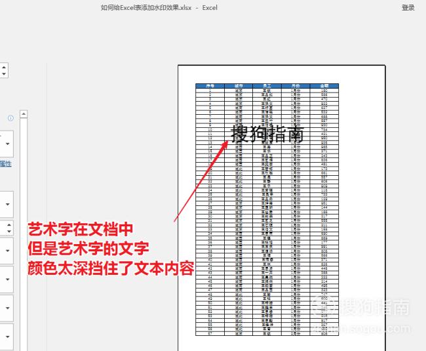Click the 搜狗指南 WordArt text in the print preview
Viewport: 426px width, 351px height.
point(267,134)
